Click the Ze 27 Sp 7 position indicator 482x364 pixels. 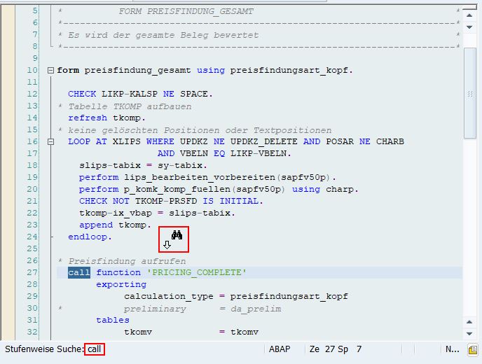click(x=336, y=349)
